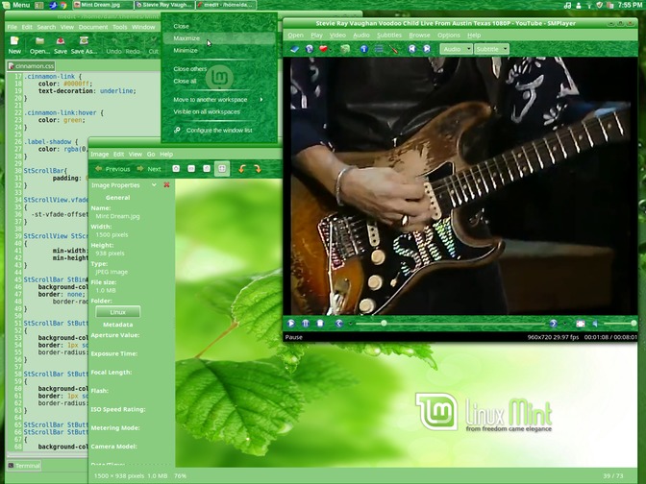This screenshot has width=646, height=484.
Task: Choose Close all in the context menu
Action: coord(219,81)
